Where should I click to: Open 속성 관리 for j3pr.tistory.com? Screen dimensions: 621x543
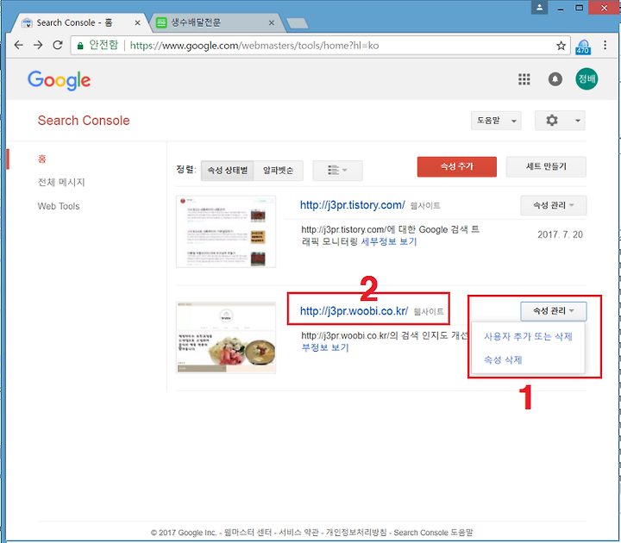553,205
